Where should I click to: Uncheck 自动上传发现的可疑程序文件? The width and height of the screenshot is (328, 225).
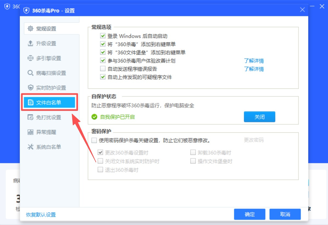pos(103,77)
